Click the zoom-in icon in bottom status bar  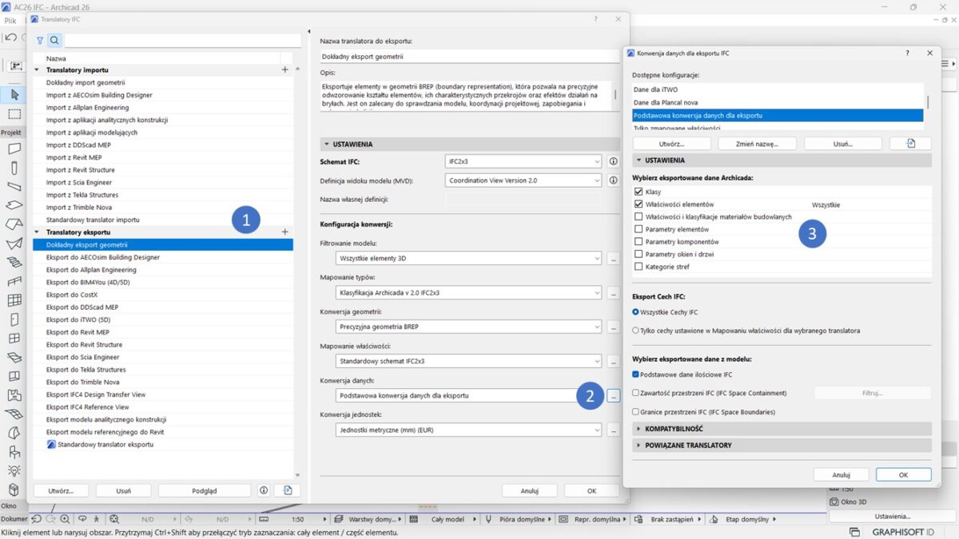click(65, 519)
